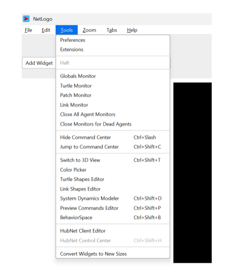
Task: Click the NetLogo red arrow app icon
Action: 26,19
